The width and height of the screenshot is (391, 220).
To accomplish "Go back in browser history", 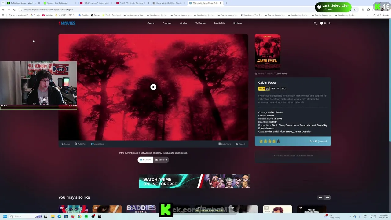I will click(x=3, y=9).
